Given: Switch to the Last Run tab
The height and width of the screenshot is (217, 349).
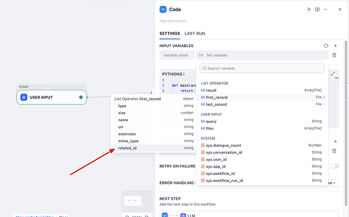Looking at the screenshot, I should click(x=195, y=33).
